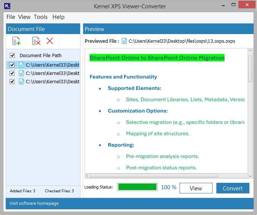Click the first file's XPS document icon
Screen dimensions: 257x215
[22, 65]
